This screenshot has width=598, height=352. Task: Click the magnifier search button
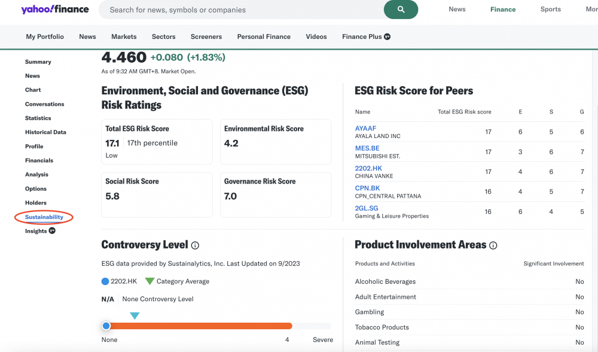coord(401,10)
